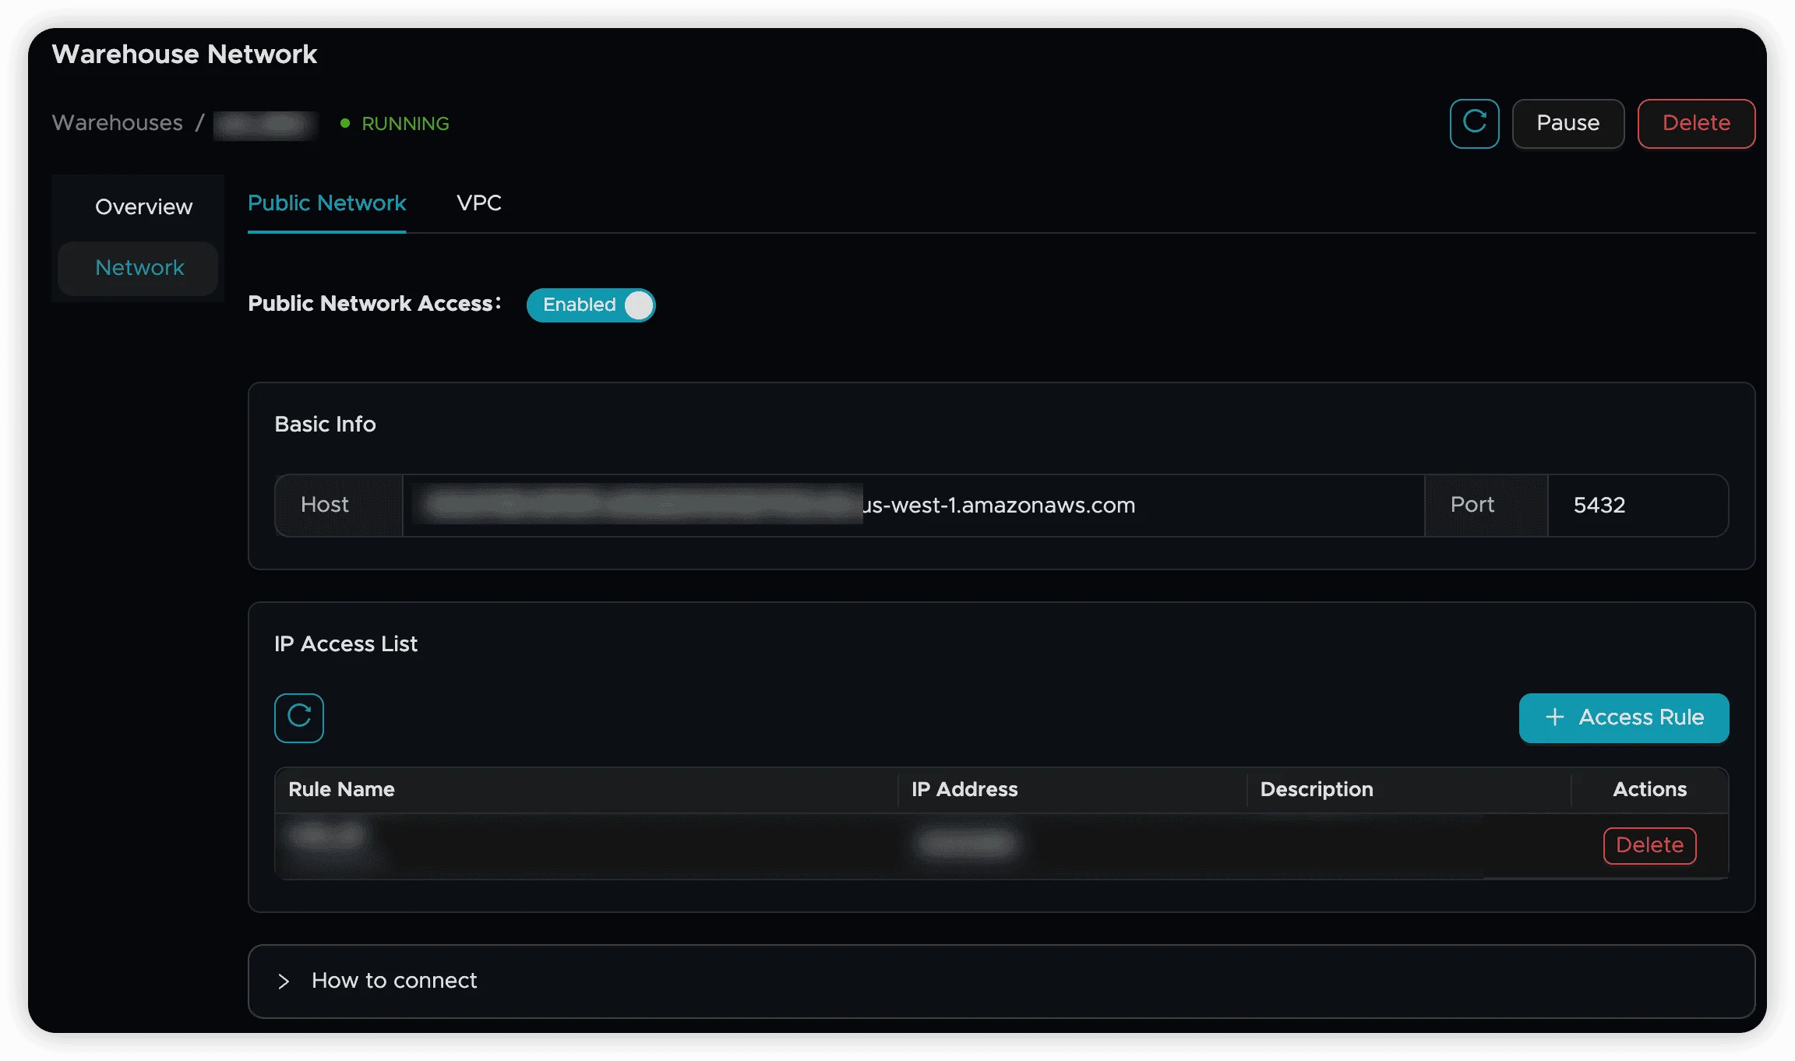Select the Public Network tab
This screenshot has height=1061, width=1795.
[326, 203]
